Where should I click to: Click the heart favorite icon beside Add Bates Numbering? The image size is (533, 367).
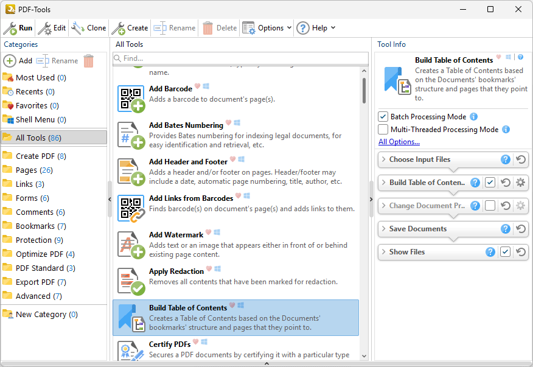click(x=229, y=123)
